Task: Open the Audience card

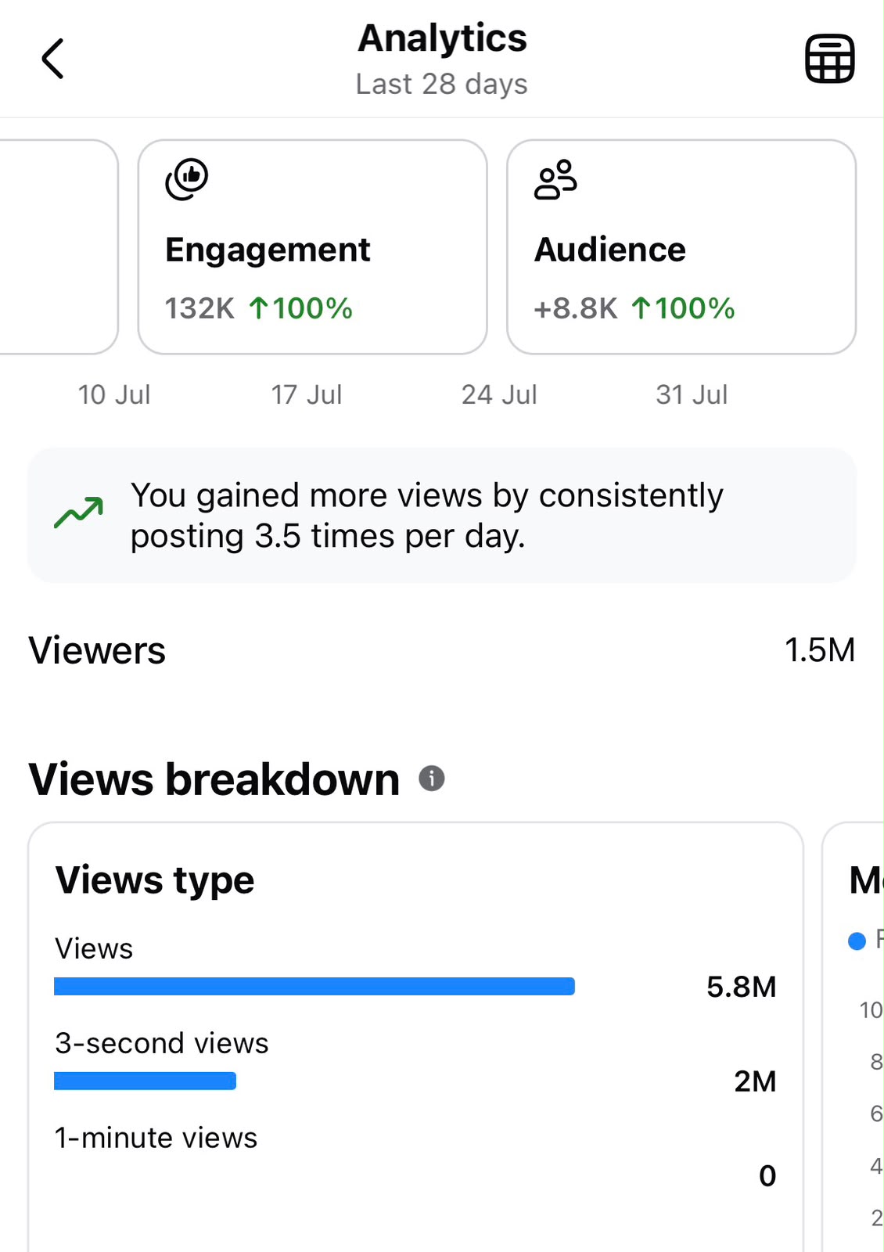Action: click(681, 247)
